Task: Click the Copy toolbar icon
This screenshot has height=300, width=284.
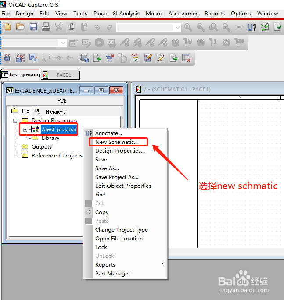Action: 72,27
